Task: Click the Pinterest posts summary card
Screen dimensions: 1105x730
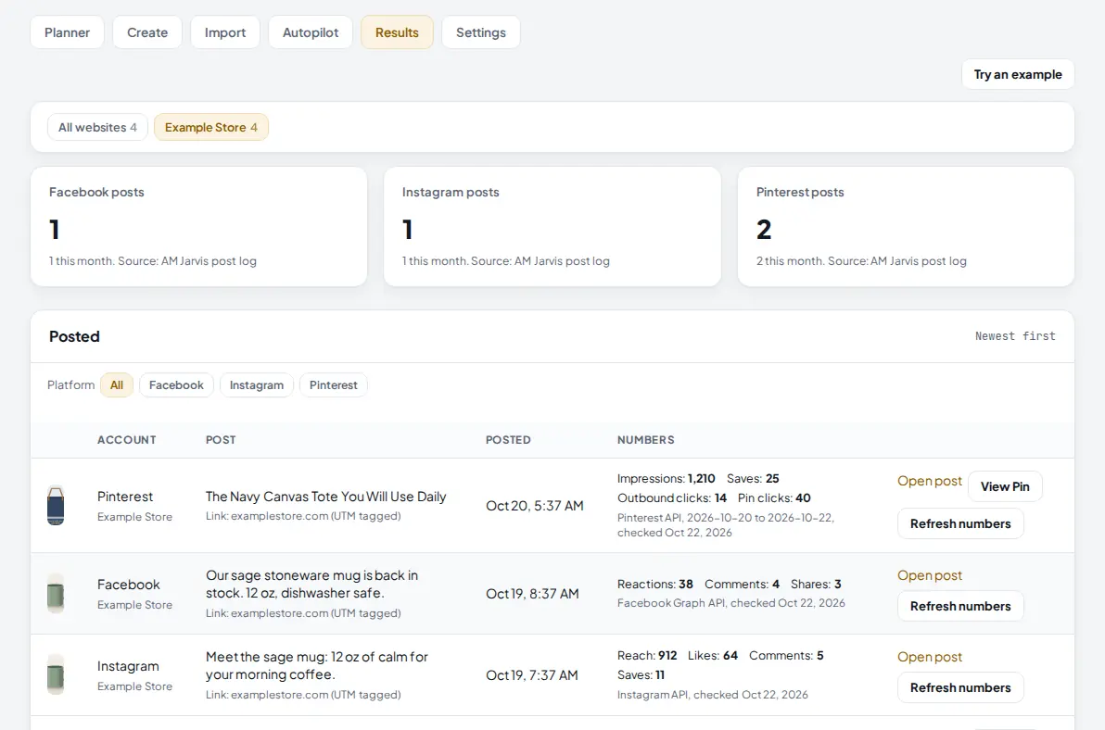Action: (906, 227)
